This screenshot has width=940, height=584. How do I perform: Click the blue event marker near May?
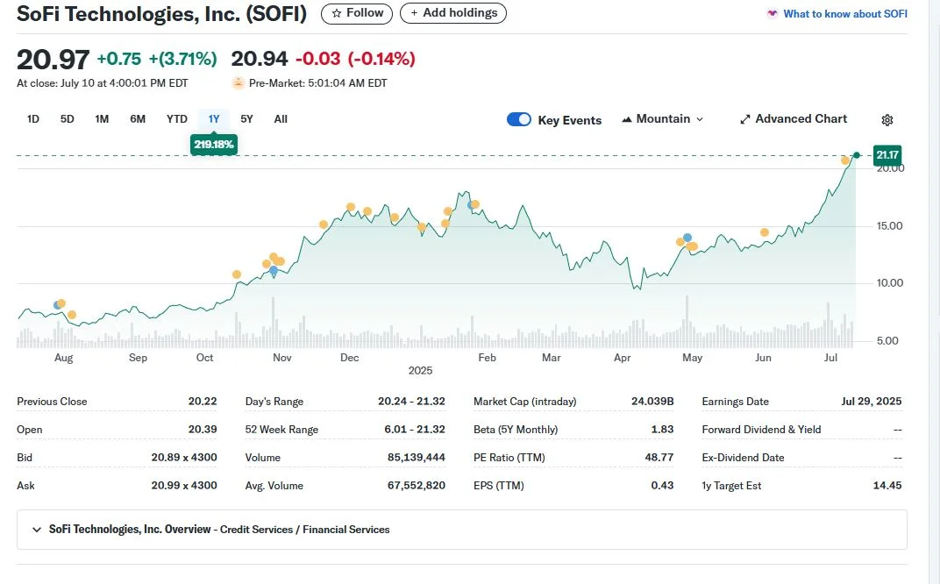tap(687, 238)
